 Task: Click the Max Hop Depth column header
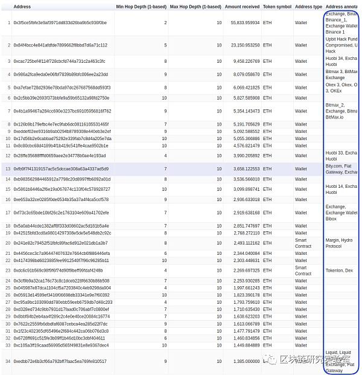click(195, 7)
